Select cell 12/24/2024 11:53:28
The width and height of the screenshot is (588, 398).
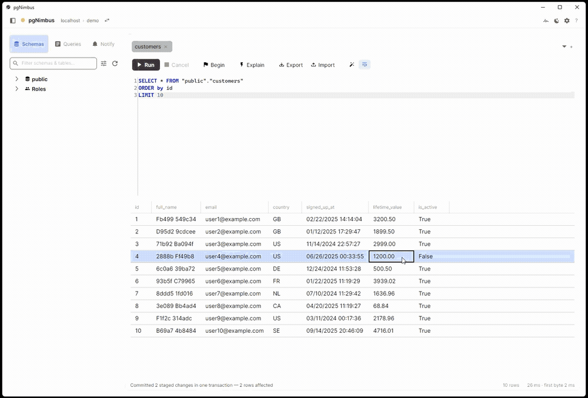click(x=334, y=269)
